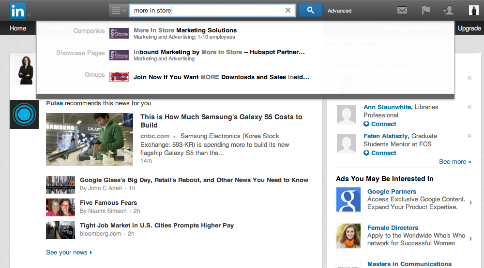Open Tight Job Market in U.S. Cities article
This screenshot has width=484, height=268.
157,226
